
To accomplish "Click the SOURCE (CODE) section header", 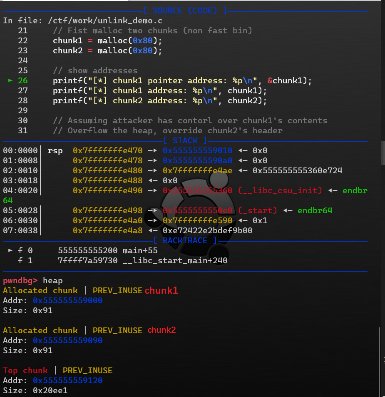I will tap(185, 11).
